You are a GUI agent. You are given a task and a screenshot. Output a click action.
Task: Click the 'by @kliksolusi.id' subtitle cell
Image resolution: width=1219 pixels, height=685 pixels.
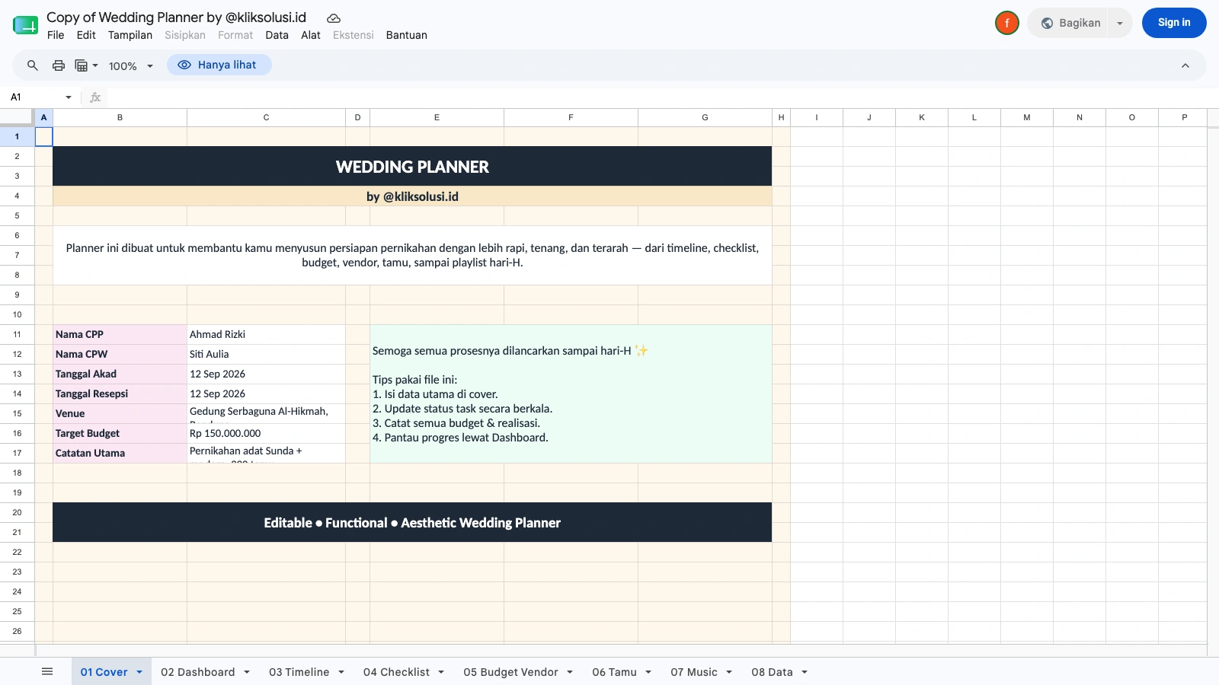(412, 196)
